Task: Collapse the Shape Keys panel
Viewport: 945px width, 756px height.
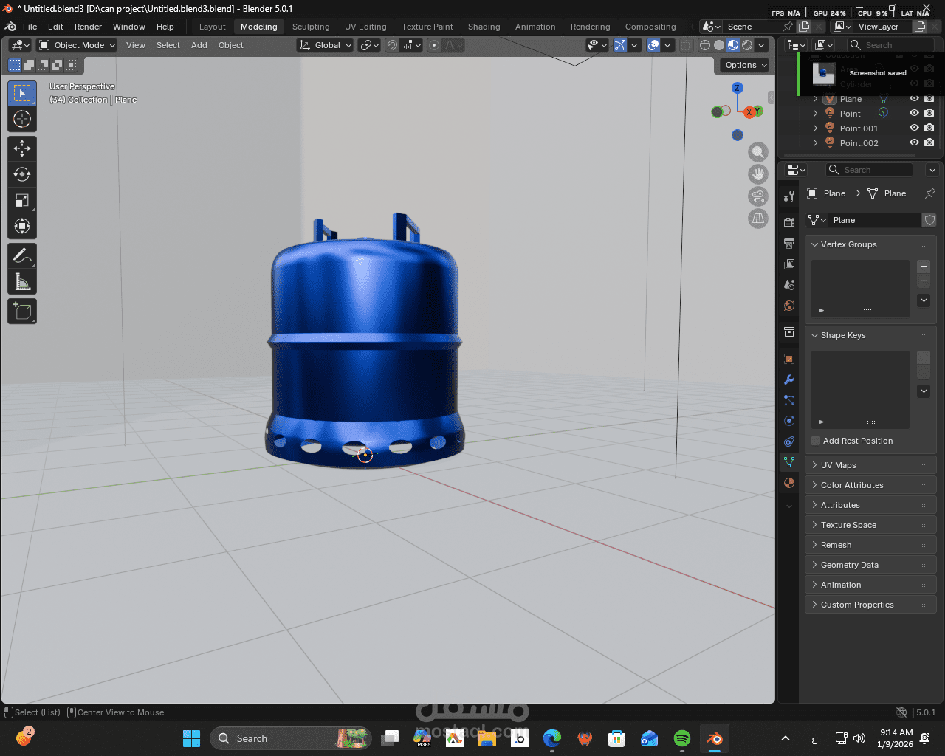Action: [814, 335]
